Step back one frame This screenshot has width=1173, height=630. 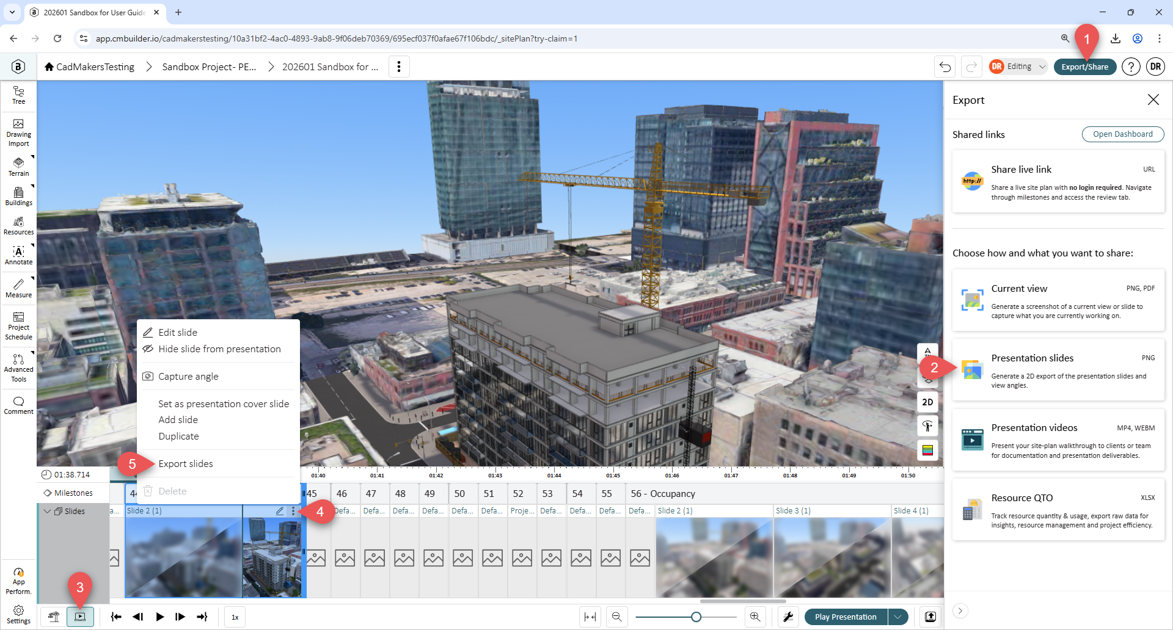click(x=138, y=617)
